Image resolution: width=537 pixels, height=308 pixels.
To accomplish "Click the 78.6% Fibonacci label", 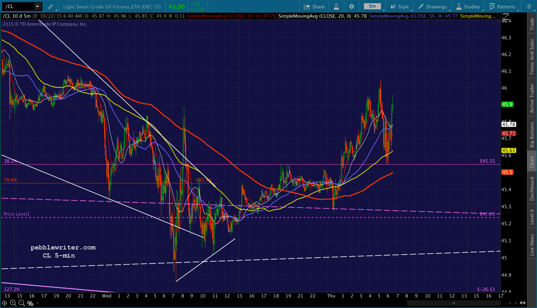I will pos(10,180).
